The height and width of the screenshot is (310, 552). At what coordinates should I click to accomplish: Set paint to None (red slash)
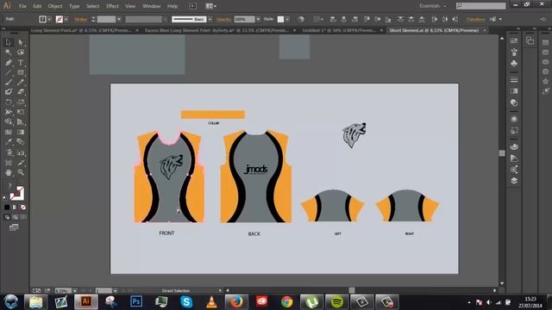23,208
